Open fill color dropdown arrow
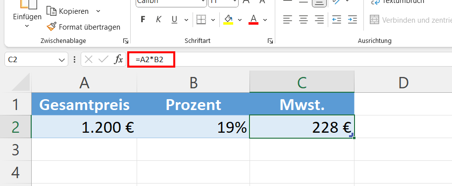 [240, 20]
